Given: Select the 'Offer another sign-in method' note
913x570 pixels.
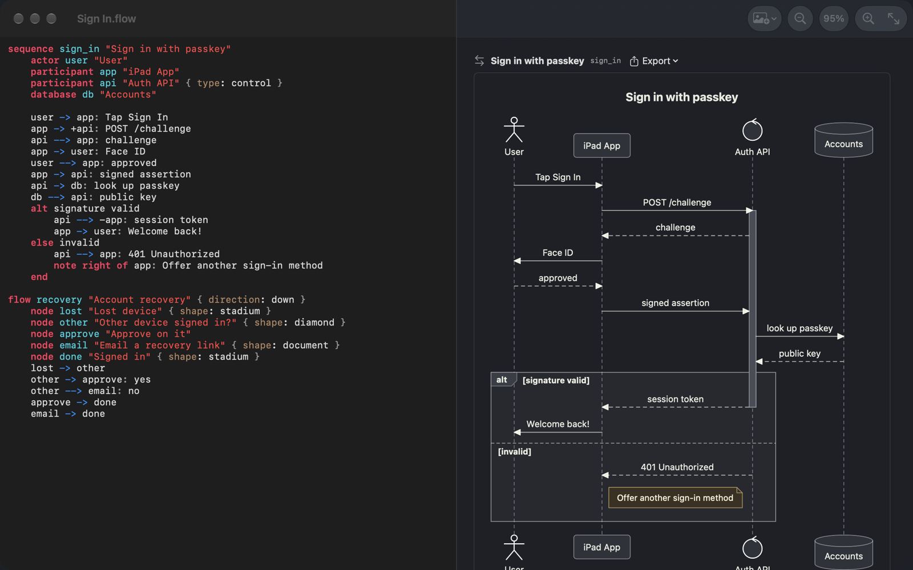Looking at the screenshot, I should coord(675,498).
